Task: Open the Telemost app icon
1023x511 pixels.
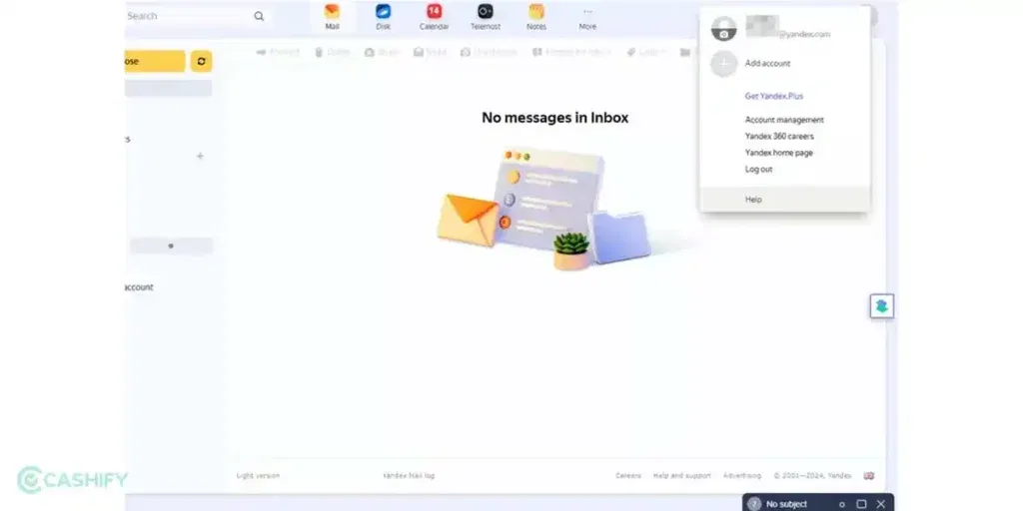Action: [486, 17]
